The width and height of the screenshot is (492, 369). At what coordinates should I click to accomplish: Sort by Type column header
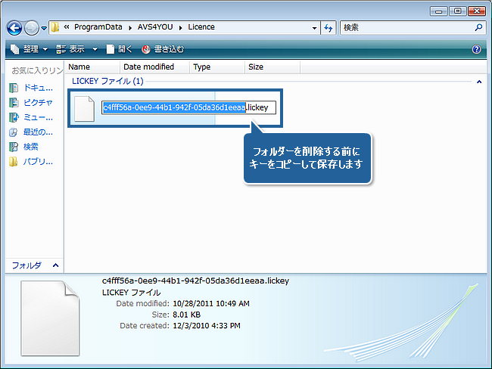(x=217, y=67)
